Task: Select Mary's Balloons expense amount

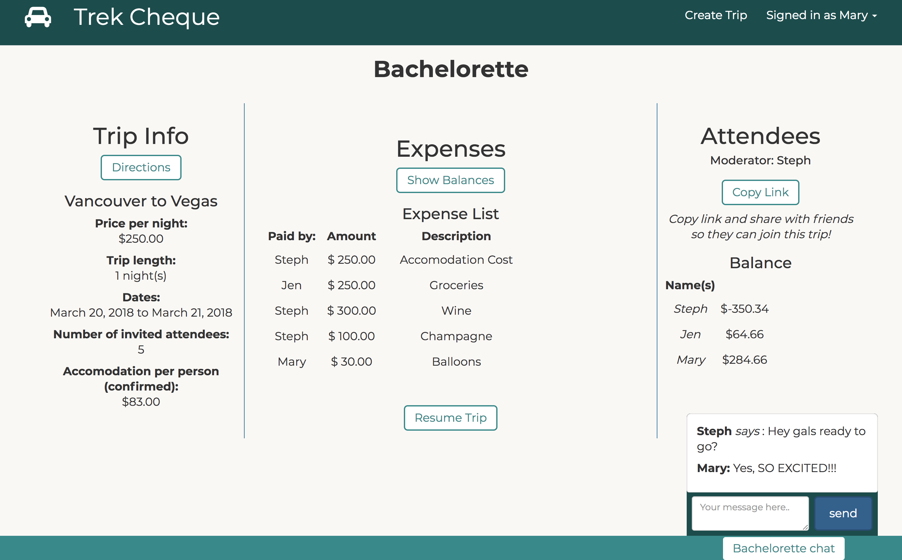Action: [x=351, y=362]
